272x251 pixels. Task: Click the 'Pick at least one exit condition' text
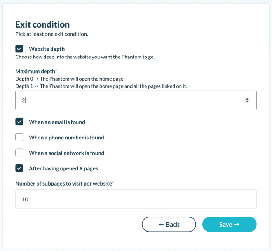[x=52, y=34]
